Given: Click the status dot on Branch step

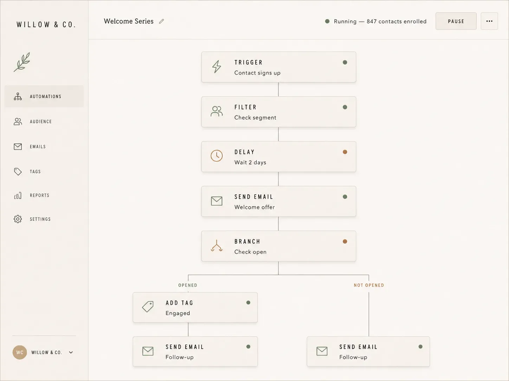Looking at the screenshot, I should coord(345,241).
